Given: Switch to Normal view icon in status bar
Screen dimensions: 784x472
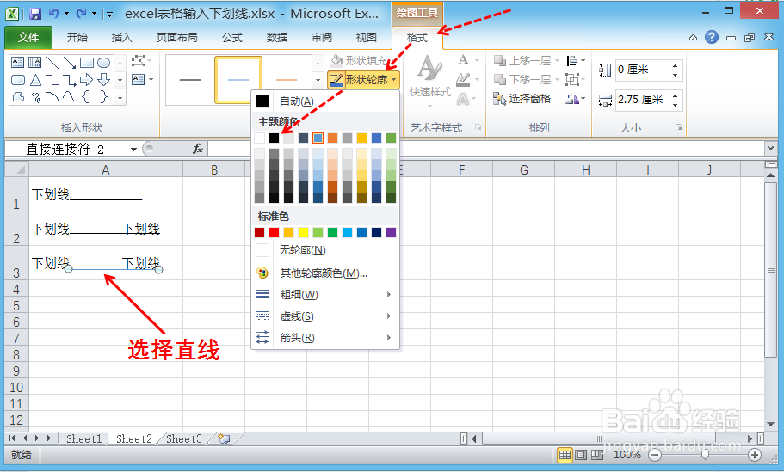Looking at the screenshot, I should pyautogui.click(x=565, y=455).
